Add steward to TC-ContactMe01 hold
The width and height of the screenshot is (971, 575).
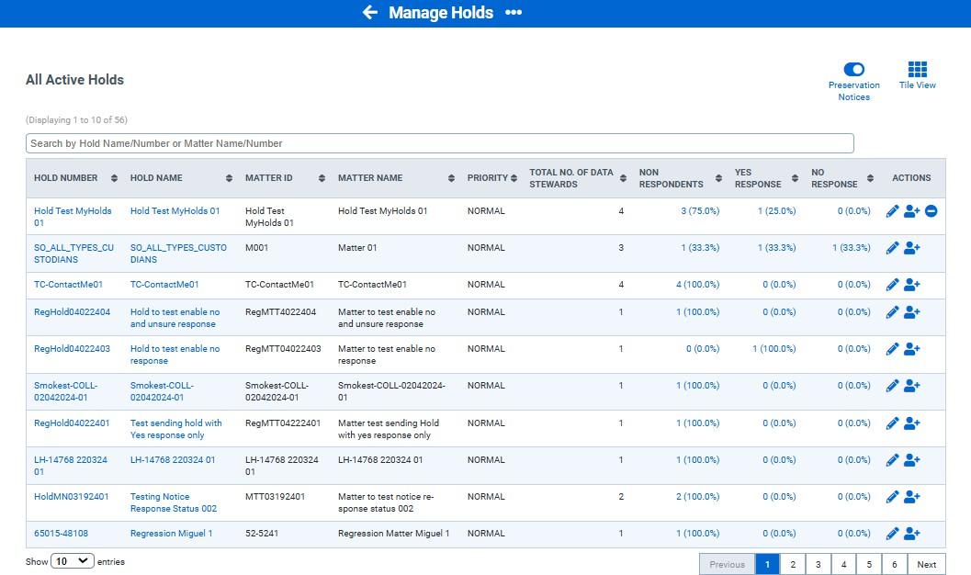coord(911,285)
